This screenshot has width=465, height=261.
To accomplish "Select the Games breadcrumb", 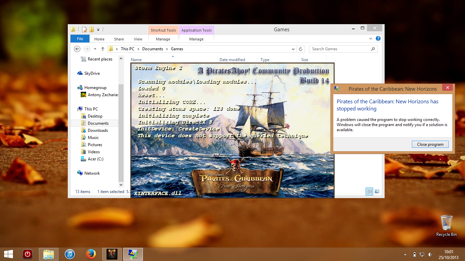I will pyautogui.click(x=177, y=49).
